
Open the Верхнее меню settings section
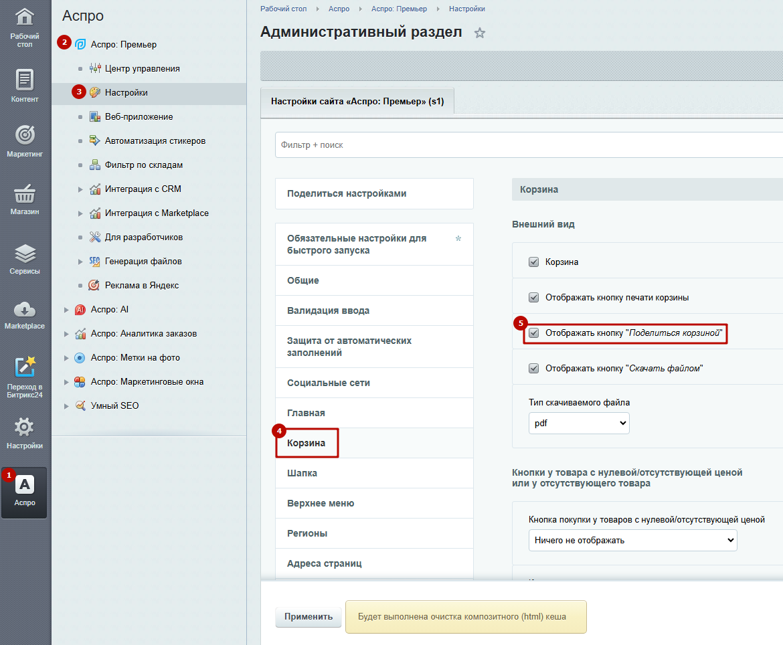coord(374,503)
